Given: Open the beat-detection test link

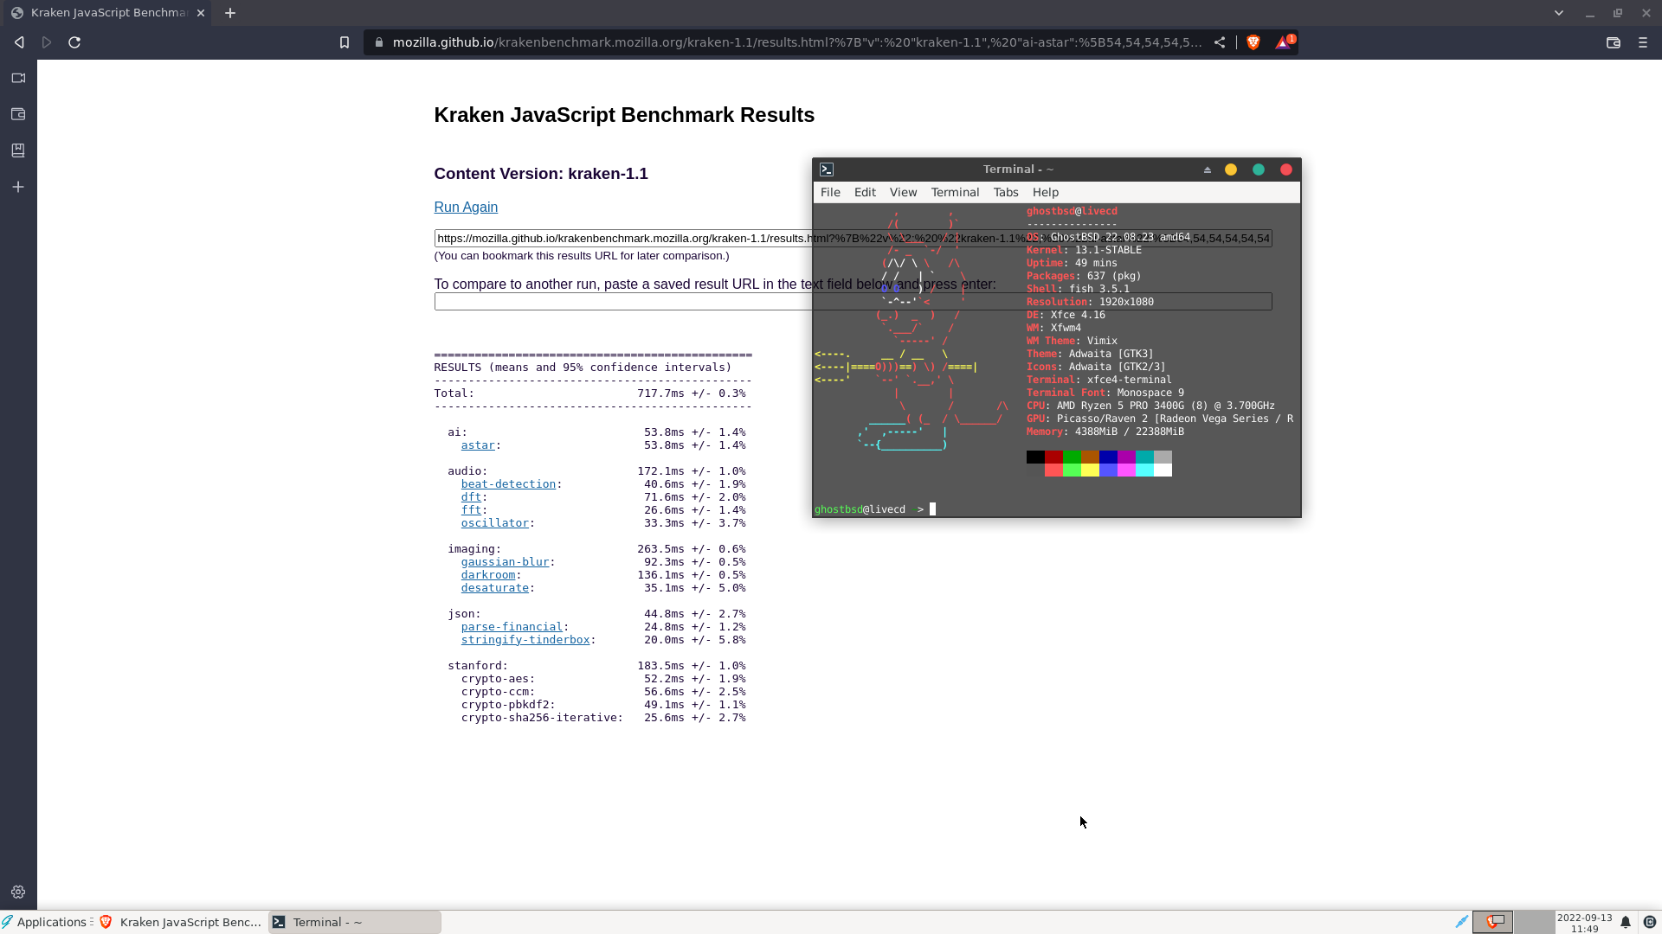Looking at the screenshot, I should tap(508, 484).
